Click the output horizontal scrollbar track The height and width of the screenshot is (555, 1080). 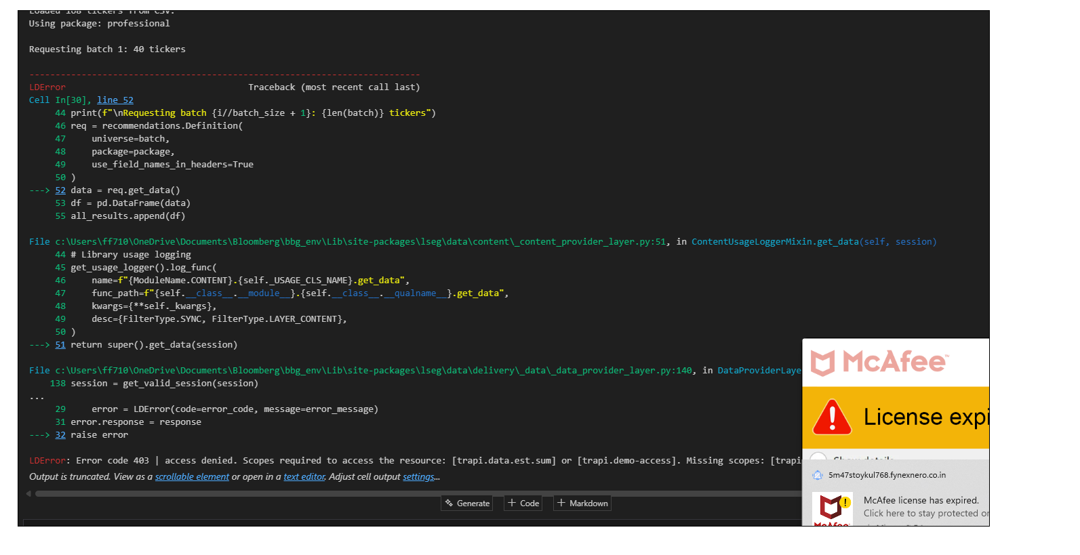click(418, 494)
